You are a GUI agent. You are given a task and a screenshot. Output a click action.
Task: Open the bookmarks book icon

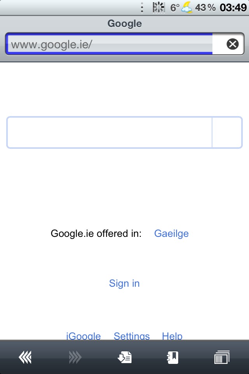click(x=173, y=357)
